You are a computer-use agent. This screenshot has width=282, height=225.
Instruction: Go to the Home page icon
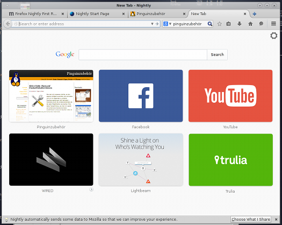[250, 24]
